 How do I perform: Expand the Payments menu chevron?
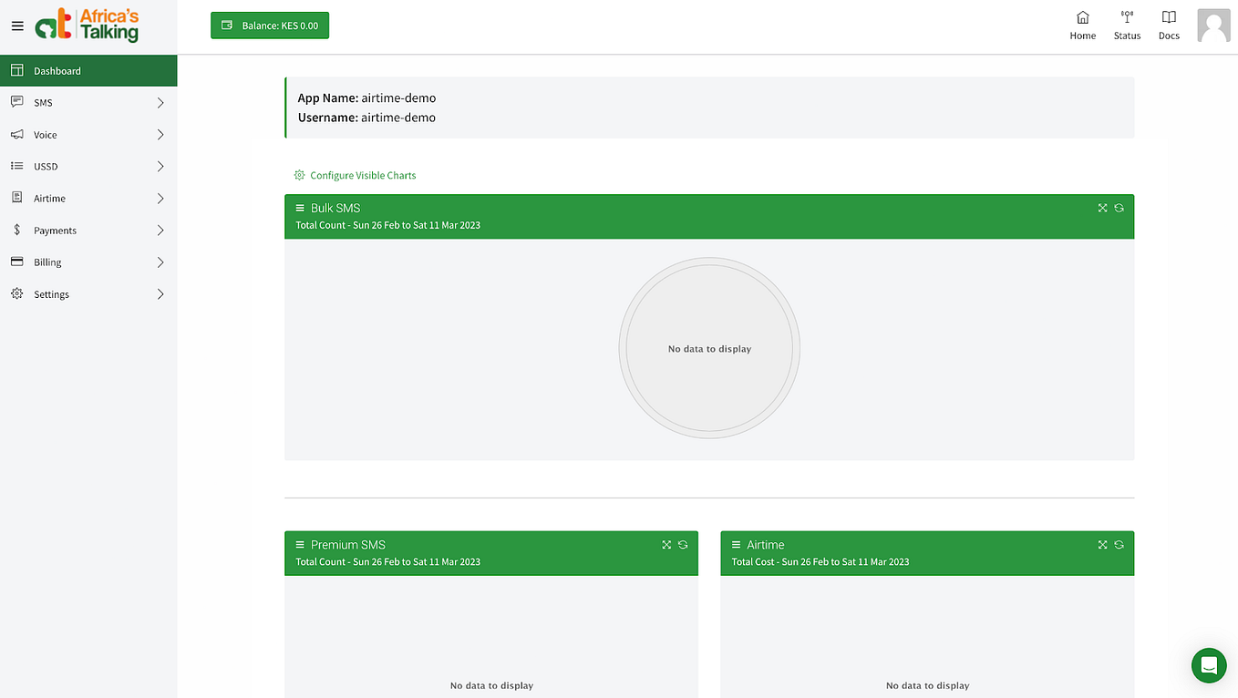pyautogui.click(x=160, y=230)
